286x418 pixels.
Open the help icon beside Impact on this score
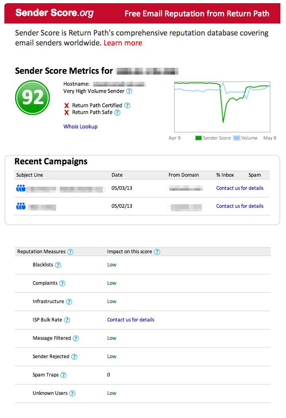tap(157, 252)
